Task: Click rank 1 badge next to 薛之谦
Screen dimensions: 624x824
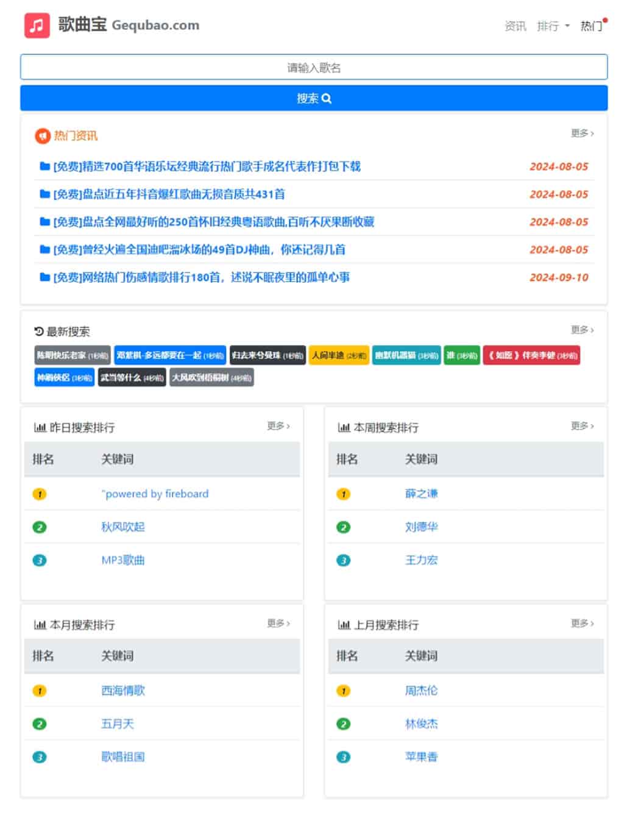Action: pos(343,494)
